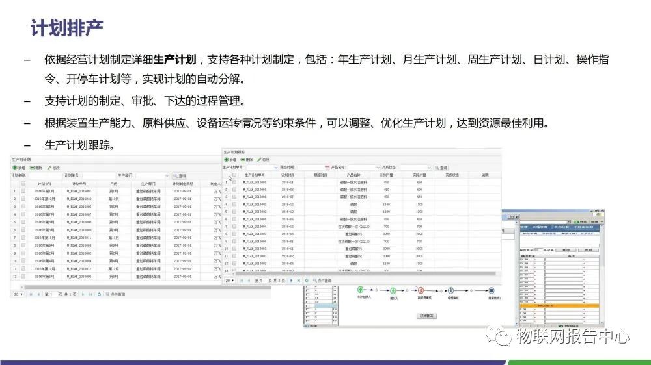Click the 查询 button in 生产月计划 panel
Screen dimensions: 651x365
click(180, 175)
